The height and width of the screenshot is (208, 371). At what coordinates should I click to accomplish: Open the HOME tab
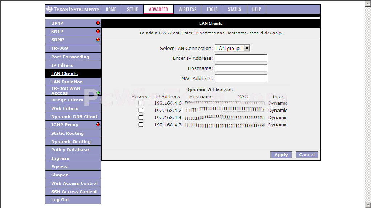(111, 9)
